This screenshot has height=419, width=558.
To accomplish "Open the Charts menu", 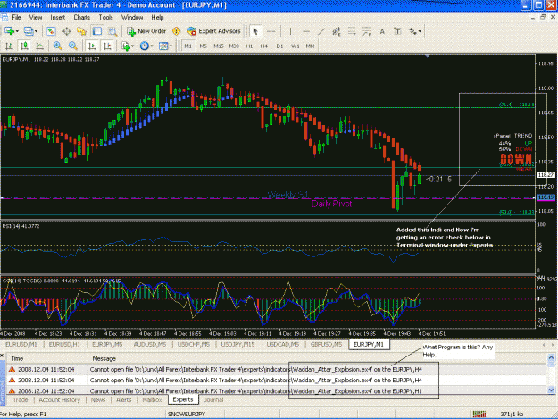I will [81, 18].
